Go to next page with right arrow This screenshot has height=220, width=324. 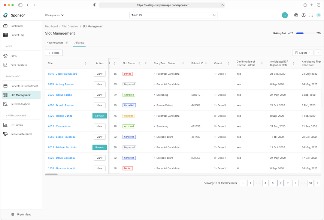coord(318,183)
